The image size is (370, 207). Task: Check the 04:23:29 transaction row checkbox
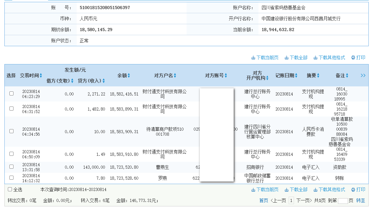coord(11,94)
